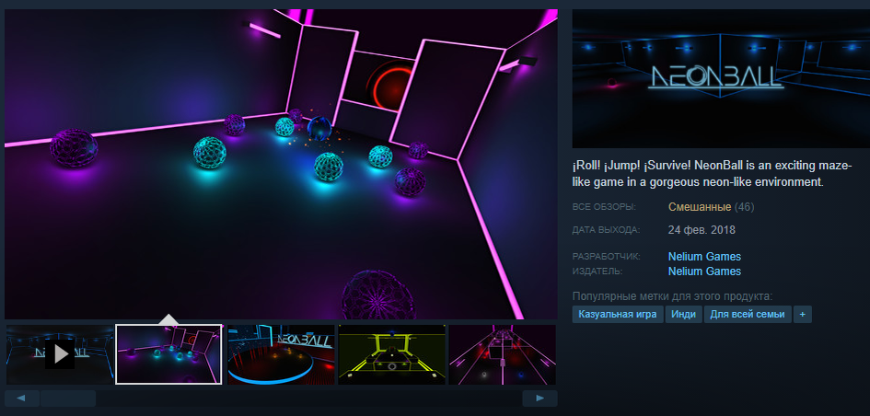Select the Инди tag

click(683, 315)
